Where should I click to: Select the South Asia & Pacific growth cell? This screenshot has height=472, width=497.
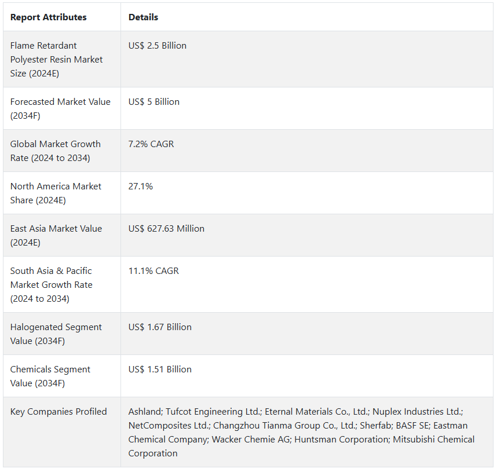pyautogui.click(x=52, y=284)
